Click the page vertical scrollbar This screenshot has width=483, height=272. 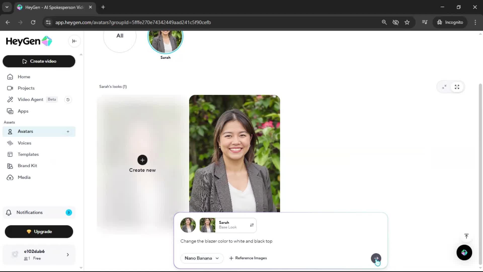480,174
